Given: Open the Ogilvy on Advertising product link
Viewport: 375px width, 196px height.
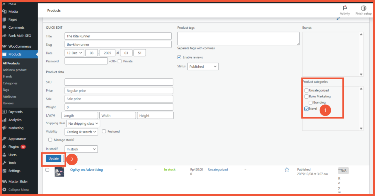Looking at the screenshot, I should point(86,170).
